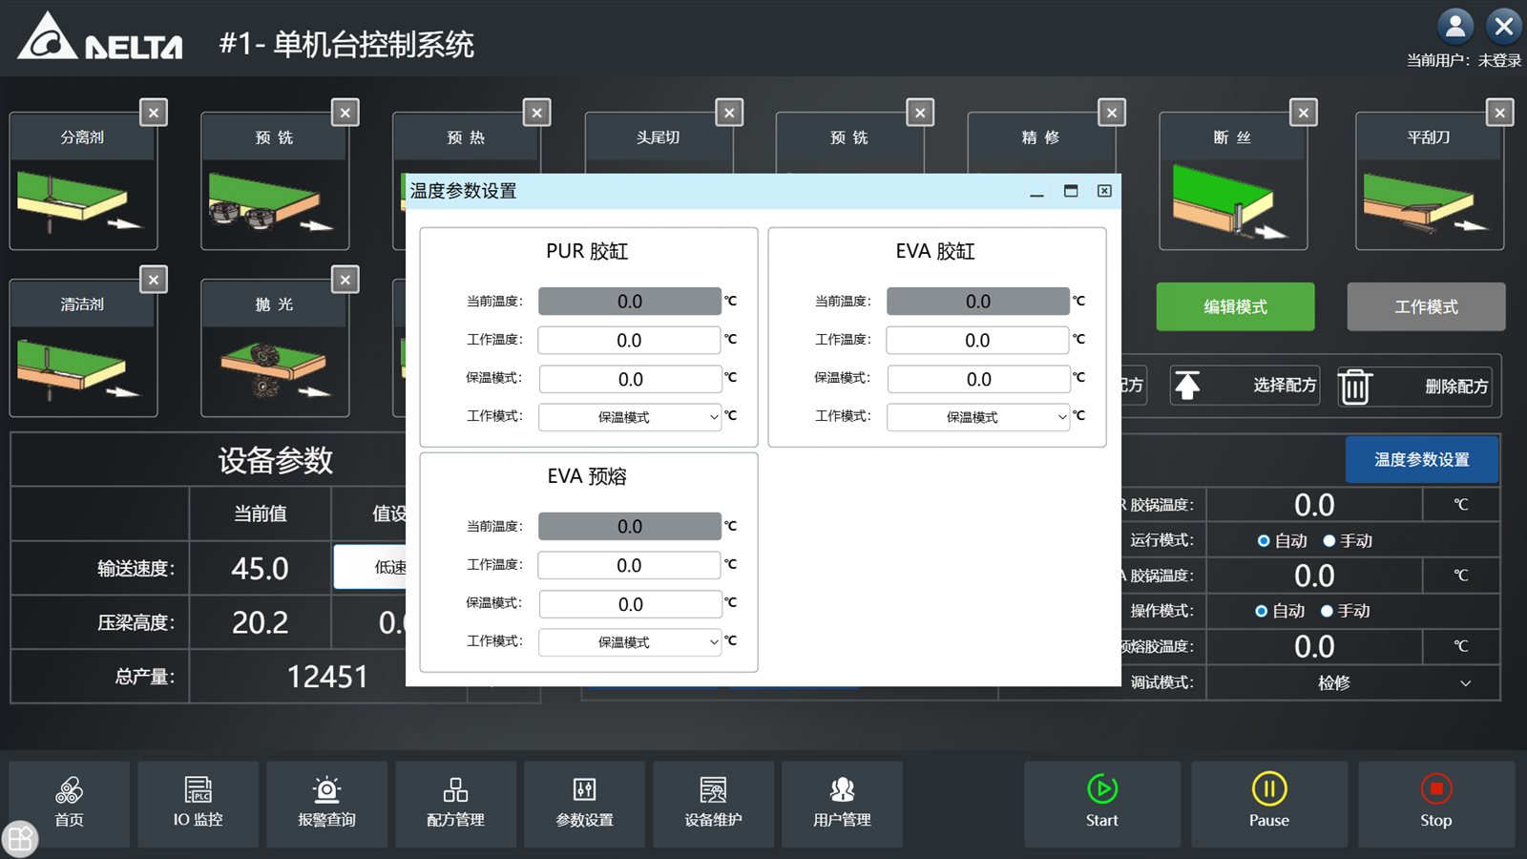The width and height of the screenshot is (1527, 859).
Task: Select 手动 for 运行模式
Action: [x=1348, y=540]
